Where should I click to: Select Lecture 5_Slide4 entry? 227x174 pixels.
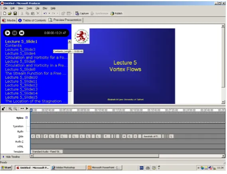[x=20, y=53]
